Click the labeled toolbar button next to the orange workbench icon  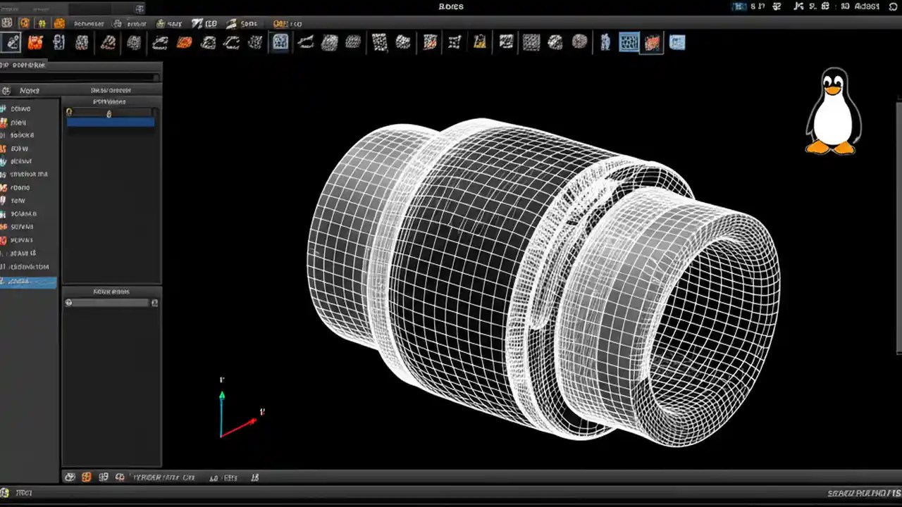[88, 23]
